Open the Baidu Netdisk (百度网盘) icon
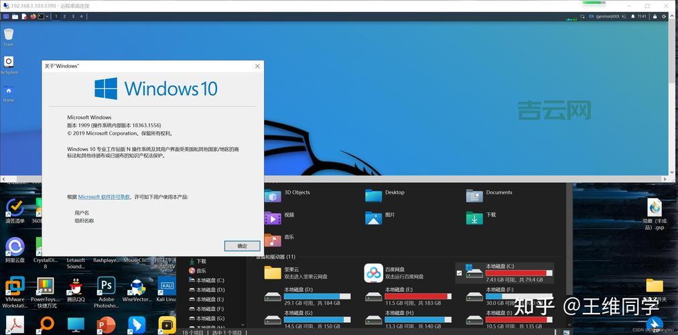678x335 pixels. point(373,273)
